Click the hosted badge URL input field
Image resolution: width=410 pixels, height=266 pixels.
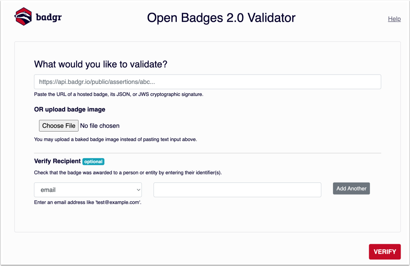(x=207, y=82)
